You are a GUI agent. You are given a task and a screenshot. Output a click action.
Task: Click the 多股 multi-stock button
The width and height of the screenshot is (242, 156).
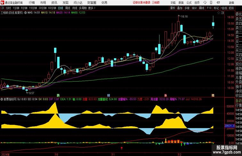[x=187, y=8]
